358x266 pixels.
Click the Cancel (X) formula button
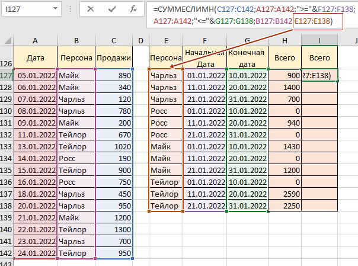point(91,9)
